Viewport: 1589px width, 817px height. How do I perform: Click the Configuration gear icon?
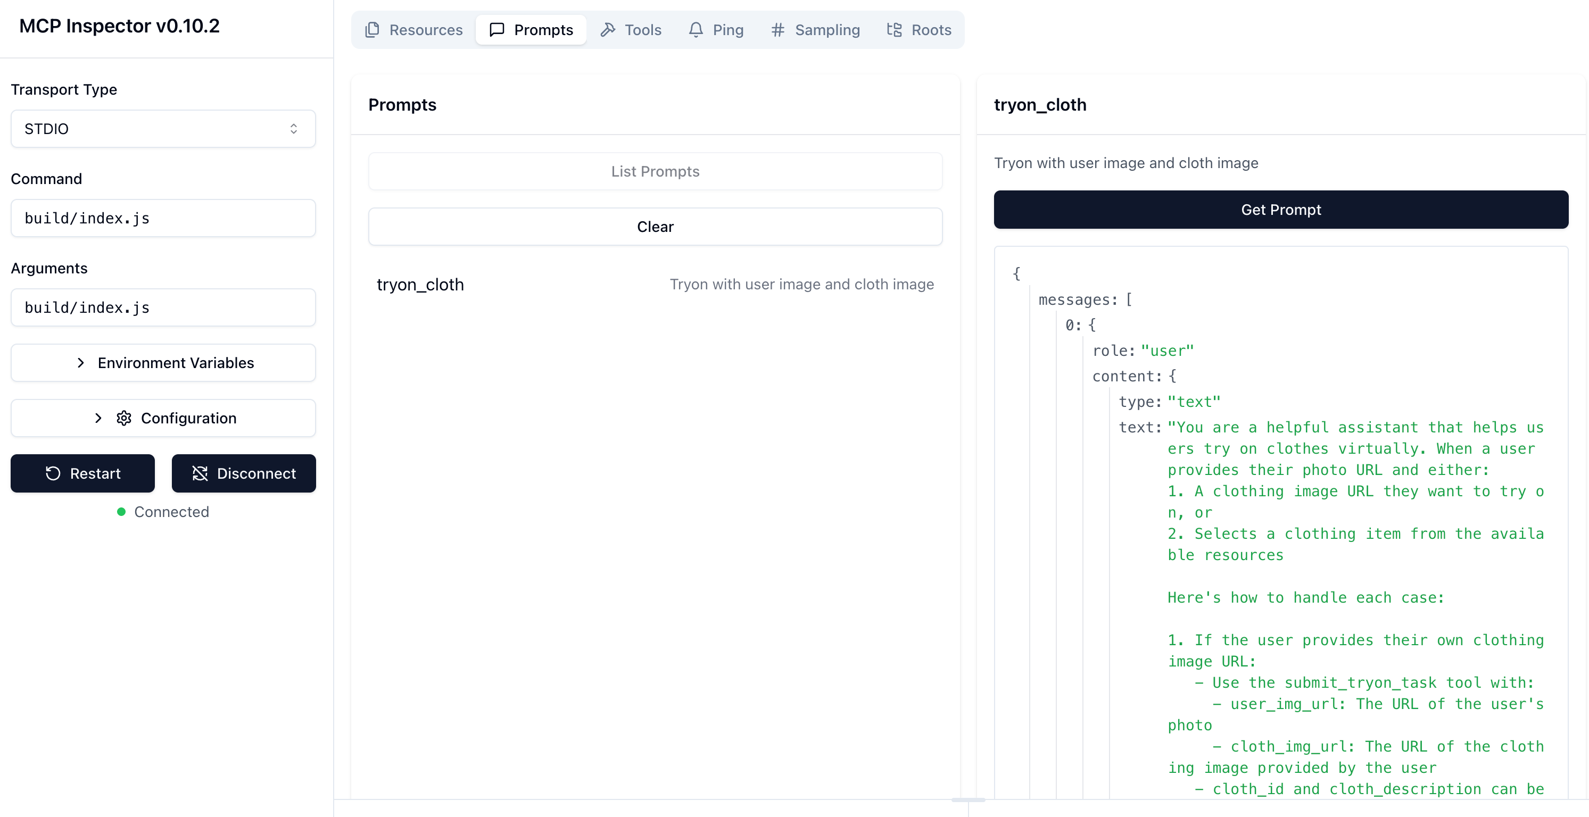pos(124,418)
